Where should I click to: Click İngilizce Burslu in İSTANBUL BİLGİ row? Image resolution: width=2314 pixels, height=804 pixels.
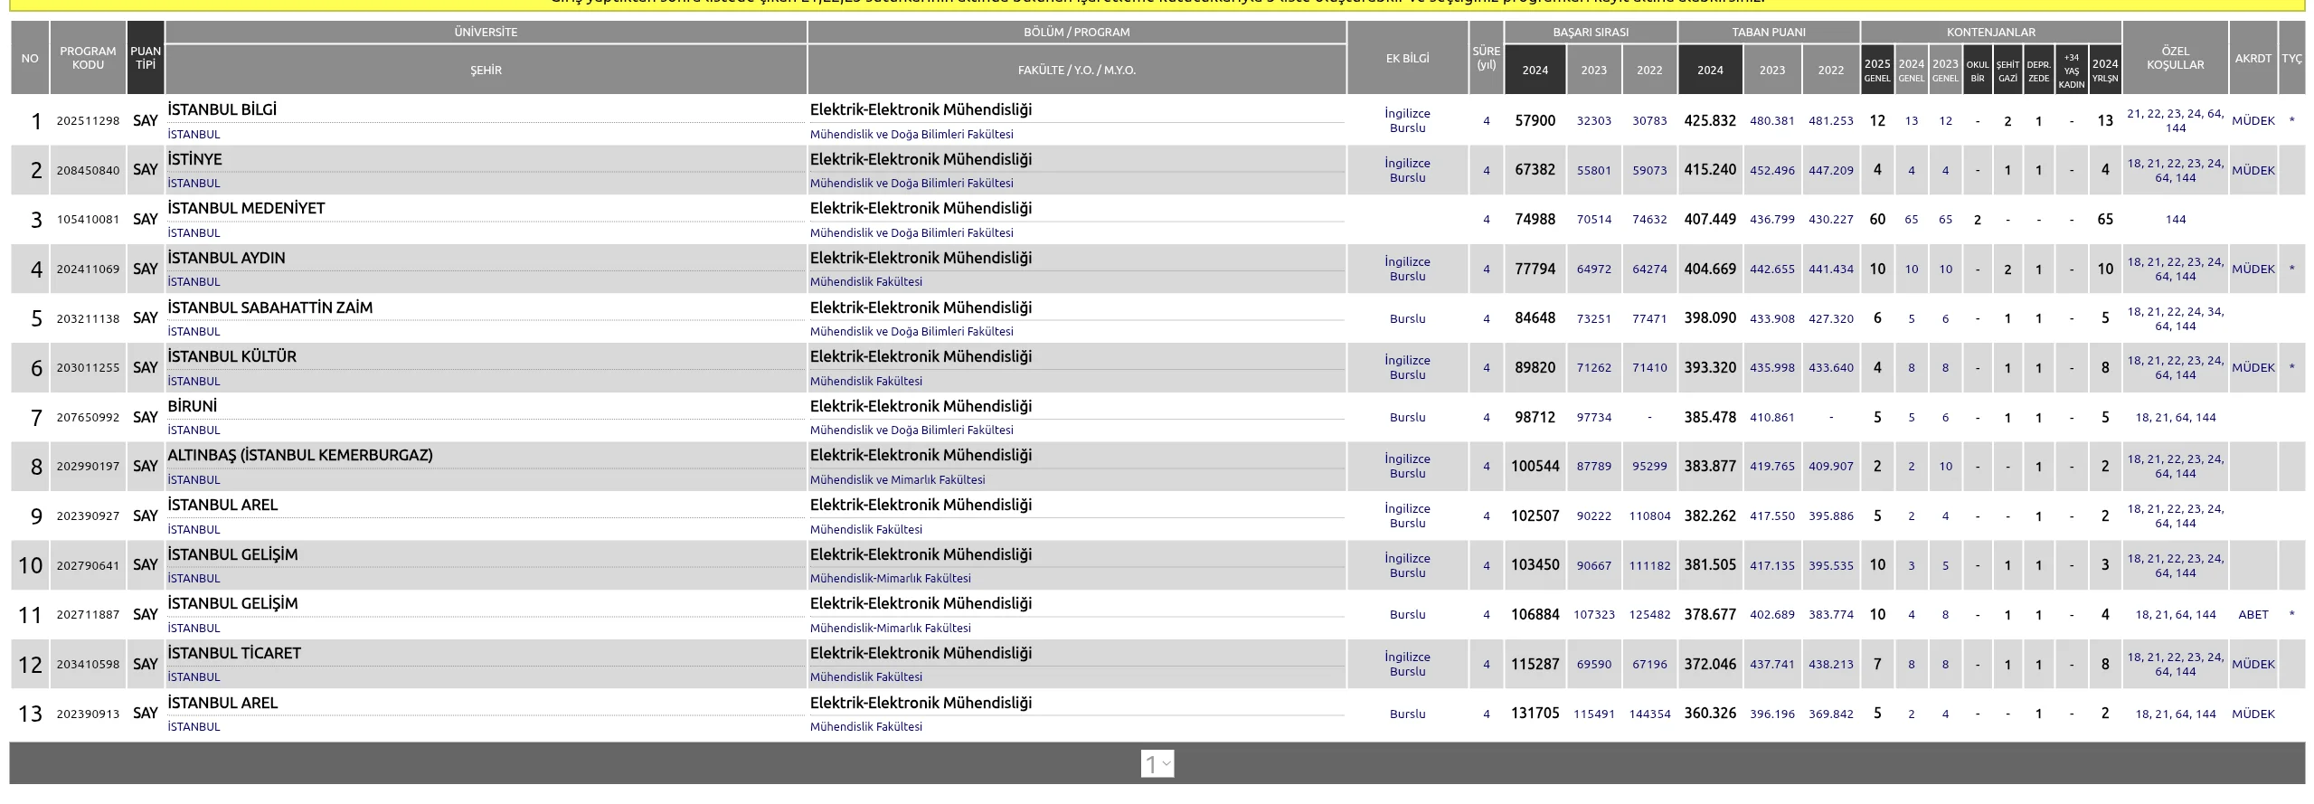pos(1407,120)
